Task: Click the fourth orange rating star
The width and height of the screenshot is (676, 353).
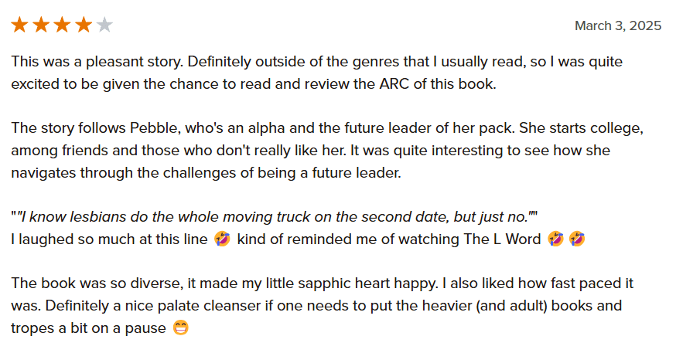Action: (84, 25)
